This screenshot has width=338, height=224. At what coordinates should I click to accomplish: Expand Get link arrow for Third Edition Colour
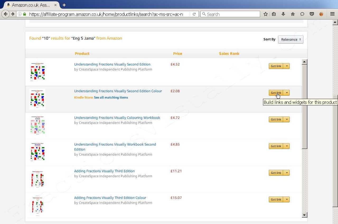tap(287, 199)
